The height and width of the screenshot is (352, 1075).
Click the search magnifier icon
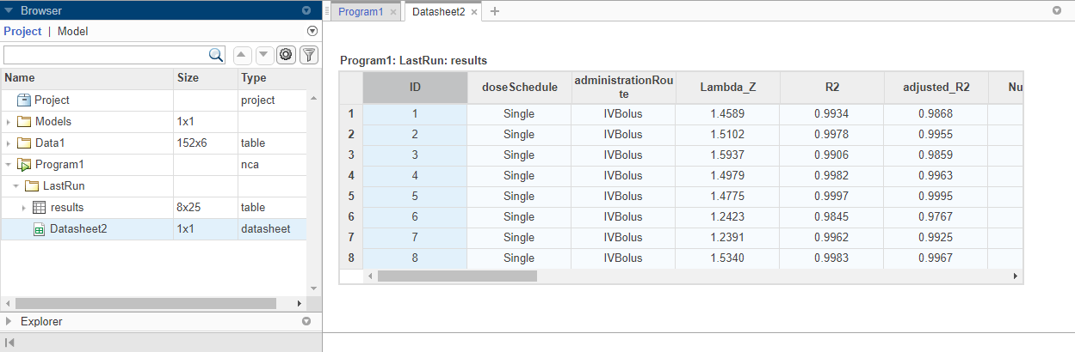coord(217,55)
